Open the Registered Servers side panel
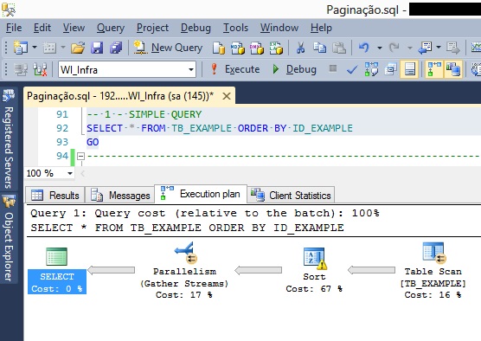The width and height of the screenshot is (481, 341). click(9, 138)
